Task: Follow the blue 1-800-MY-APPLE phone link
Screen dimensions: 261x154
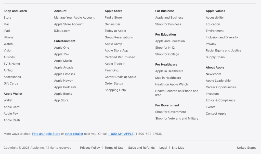Action: pyautogui.click(x=121, y=134)
